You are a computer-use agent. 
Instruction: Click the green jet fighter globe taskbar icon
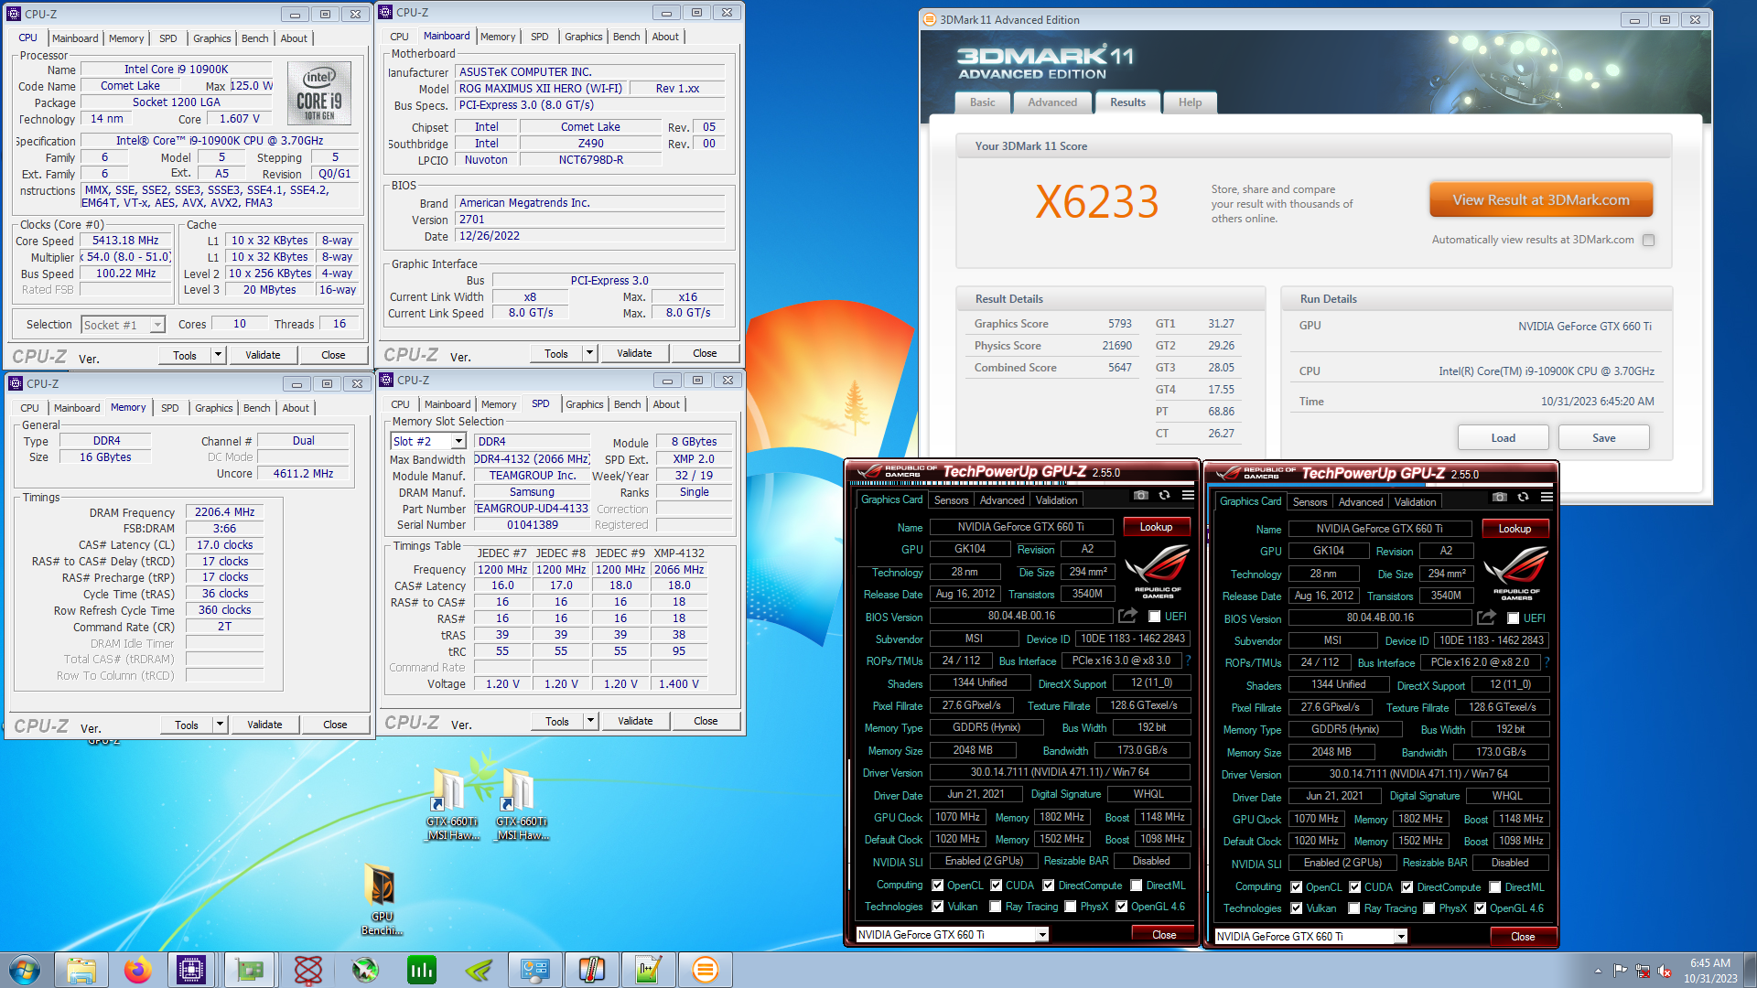click(x=365, y=970)
